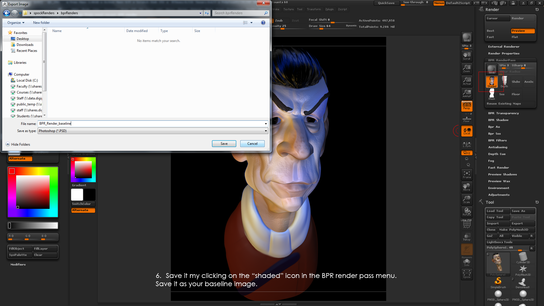The height and width of the screenshot is (306, 544).
Task: Open the Render Properties section
Action: [x=503, y=54]
